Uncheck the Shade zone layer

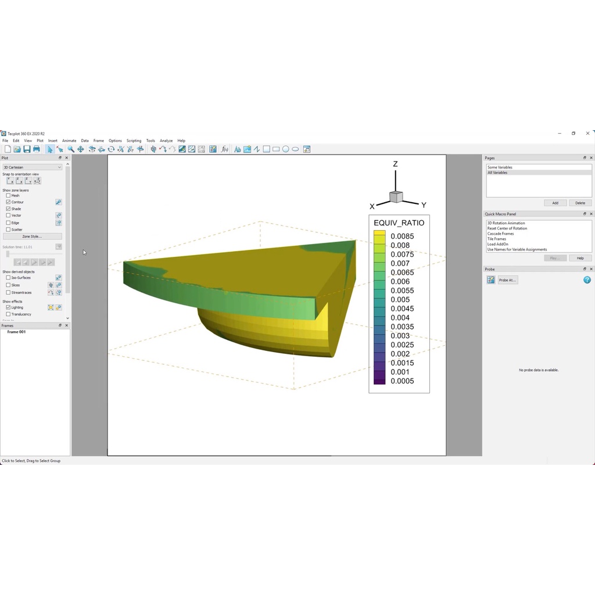click(8, 209)
